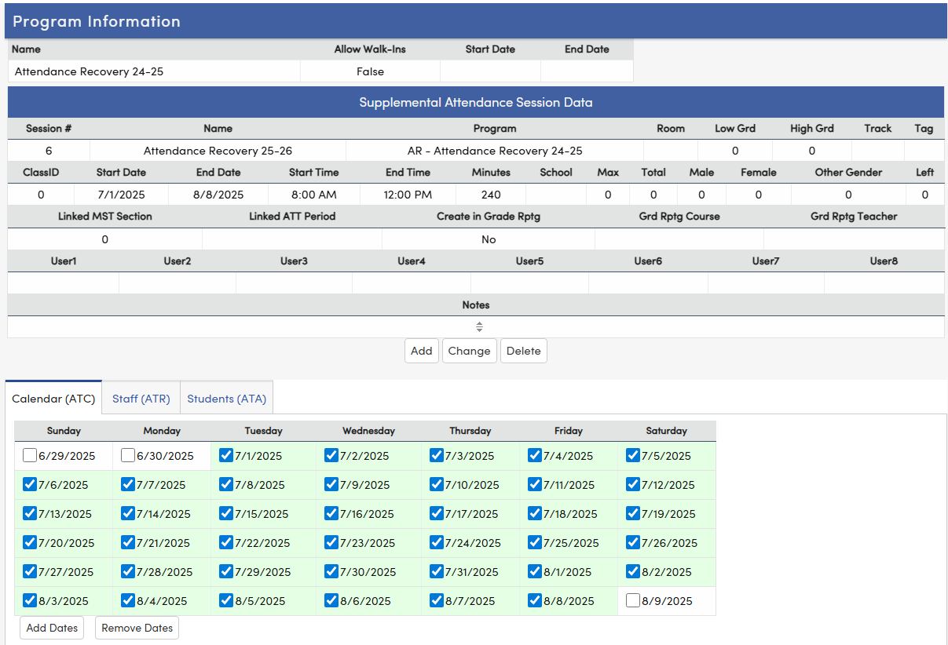Image resolution: width=948 pixels, height=645 pixels.
Task: Uncheck the 7/6/2025 Sunday checkbox
Action: pyautogui.click(x=30, y=484)
